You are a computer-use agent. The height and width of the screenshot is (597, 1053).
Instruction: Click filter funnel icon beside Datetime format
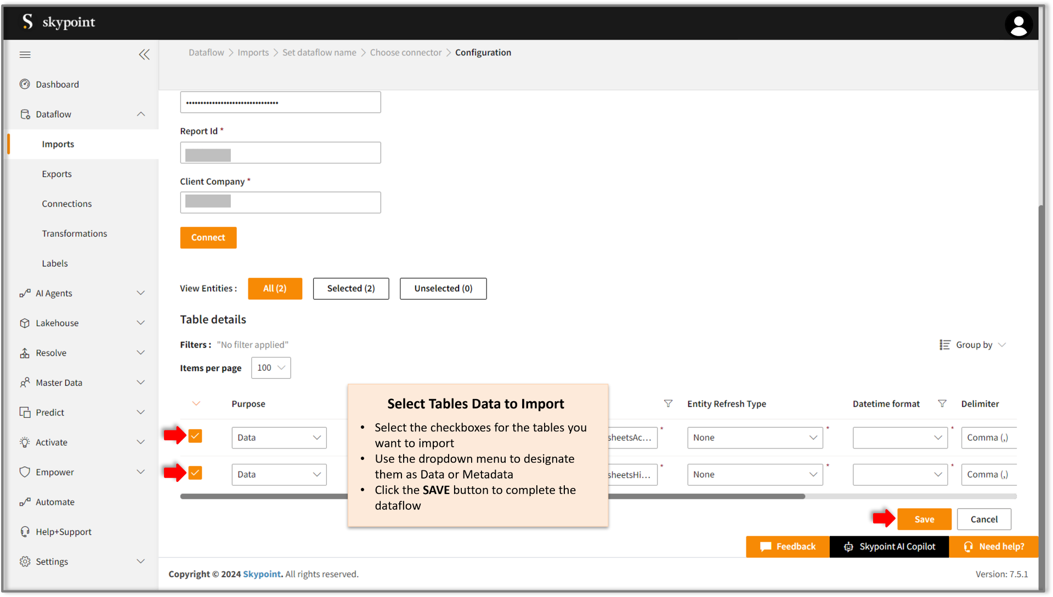point(942,403)
